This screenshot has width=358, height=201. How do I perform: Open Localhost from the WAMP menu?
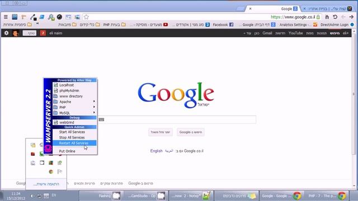click(x=74, y=85)
